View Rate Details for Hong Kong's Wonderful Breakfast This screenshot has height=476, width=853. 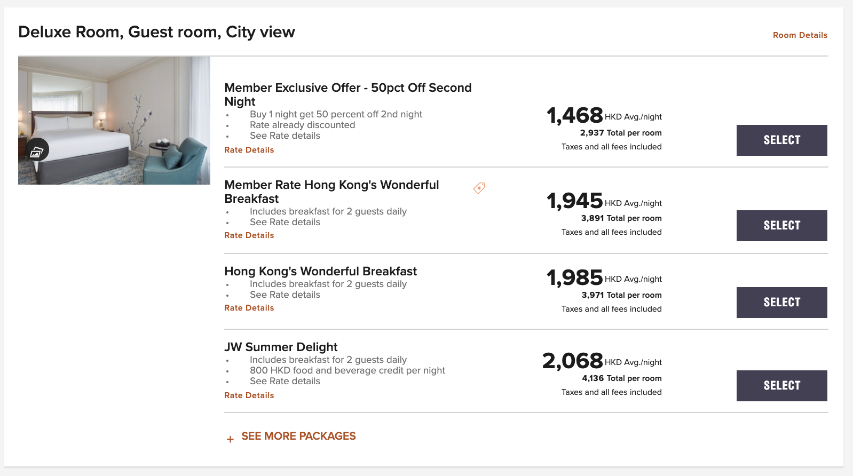point(249,308)
